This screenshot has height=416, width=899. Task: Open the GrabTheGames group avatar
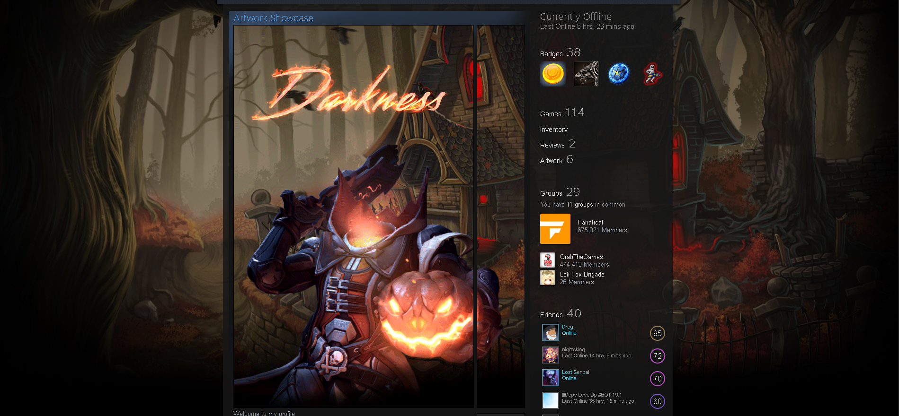click(548, 260)
